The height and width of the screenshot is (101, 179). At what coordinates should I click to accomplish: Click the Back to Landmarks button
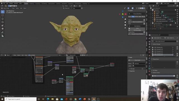coord(137,22)
